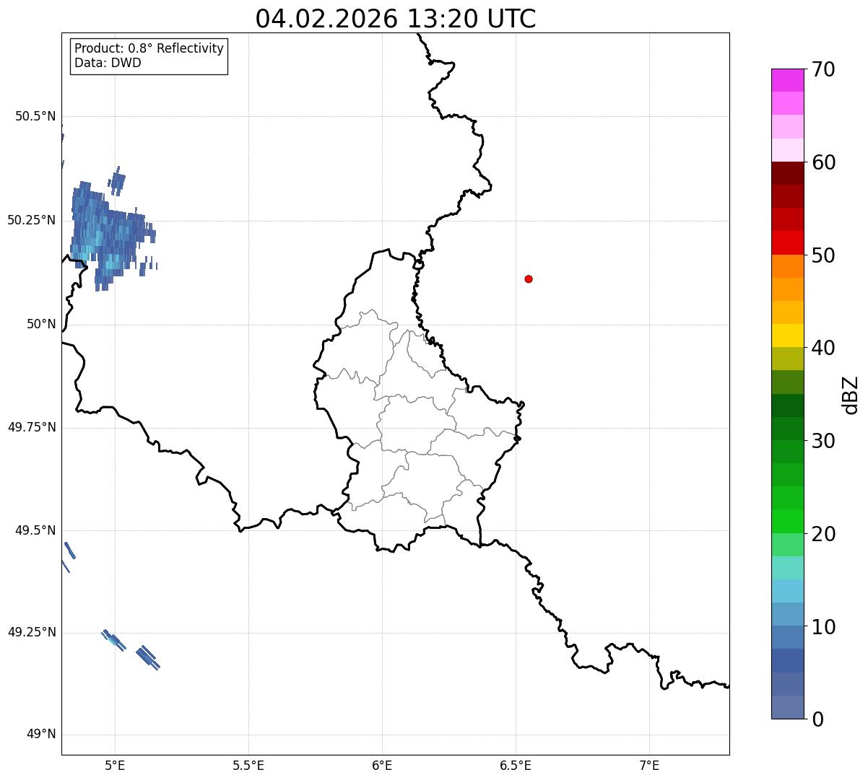Pick the dark maroon swatch just below 60 dBZ
This screenshot has width=868, height=780.
pyautogui.click(x=787, y=173)
